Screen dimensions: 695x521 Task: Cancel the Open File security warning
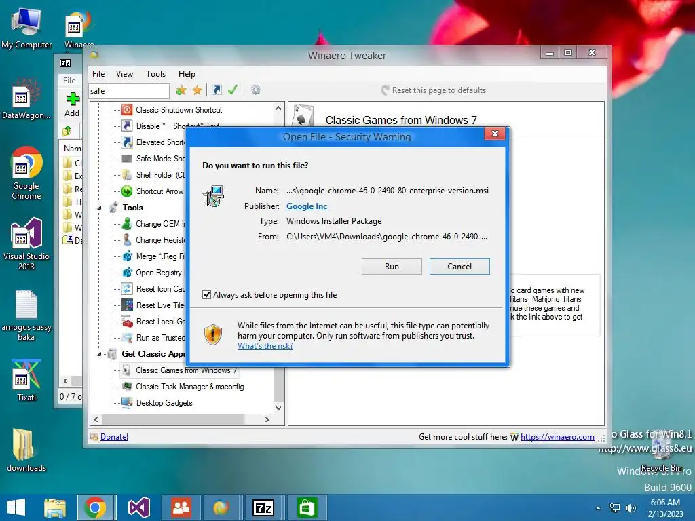coord(459,266)
